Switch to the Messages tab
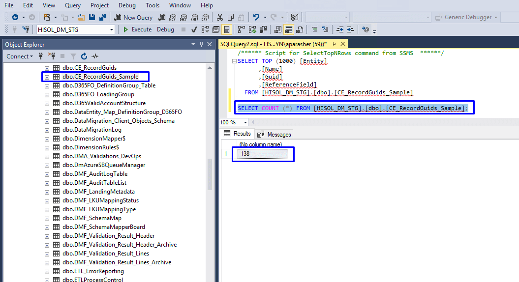The height and width of the screenshot is (282, 519). coord(275,134)
